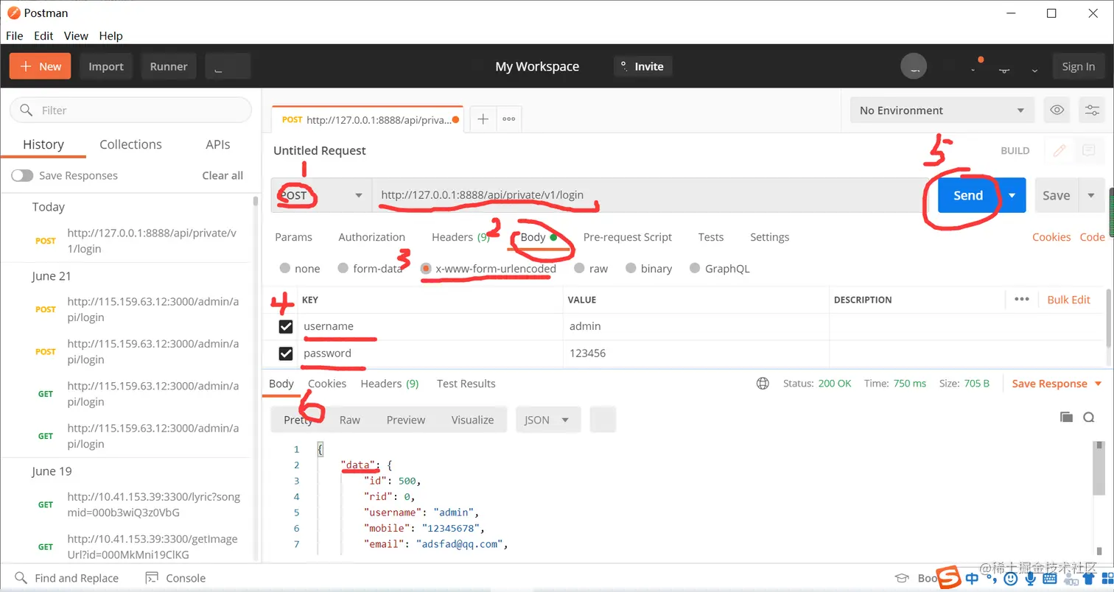Expand the Save button arrow options

(x=1091, y=195)
